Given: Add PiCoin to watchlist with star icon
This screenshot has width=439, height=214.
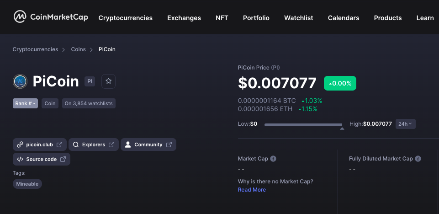Looking at the screenshot, I should pyautogui.click(x=108, y=81).
